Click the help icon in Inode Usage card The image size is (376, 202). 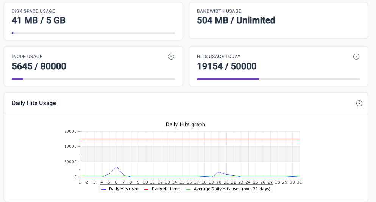click(x=171, y=57)
